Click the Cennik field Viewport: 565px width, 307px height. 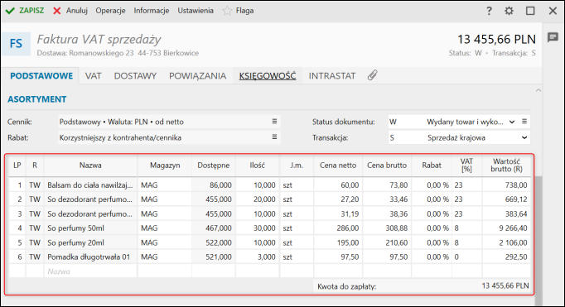(169, 122)
